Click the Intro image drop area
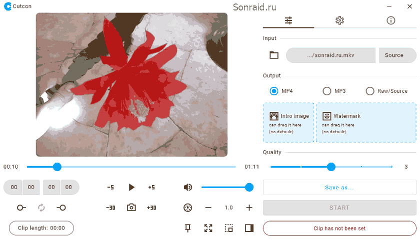 (288, 123)
